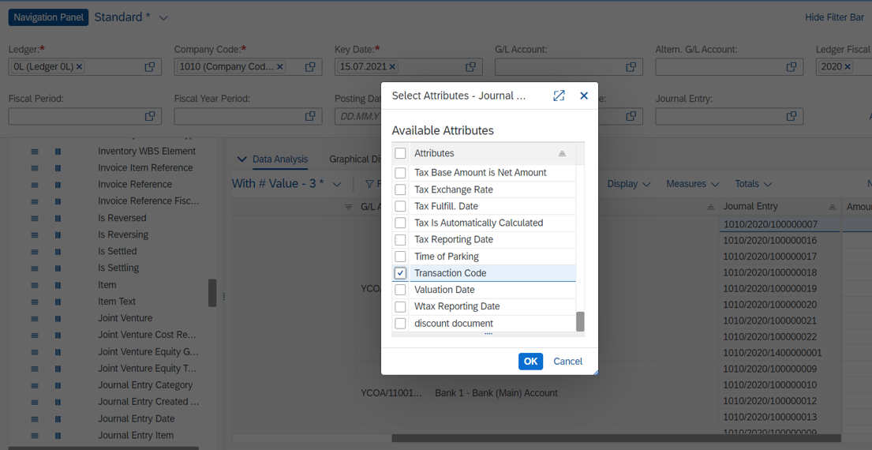Open Display dropdown menu

628,184
